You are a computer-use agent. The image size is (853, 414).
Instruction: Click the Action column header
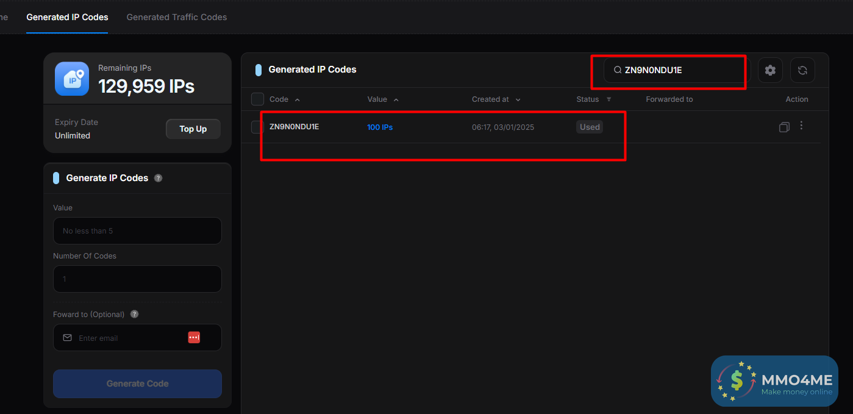[x=797, y=99]
